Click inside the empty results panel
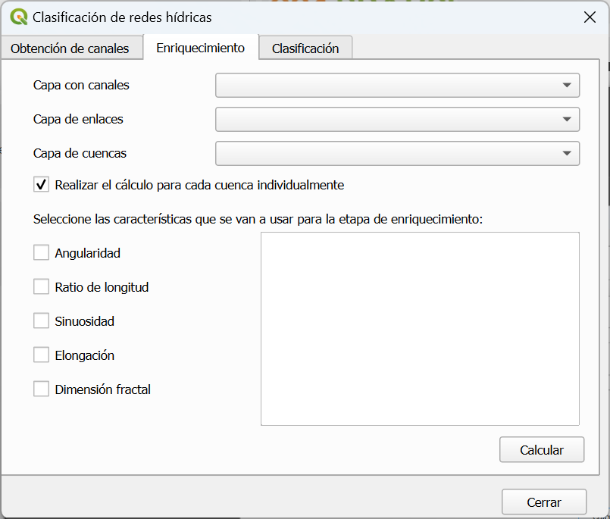 pos(419,328)
